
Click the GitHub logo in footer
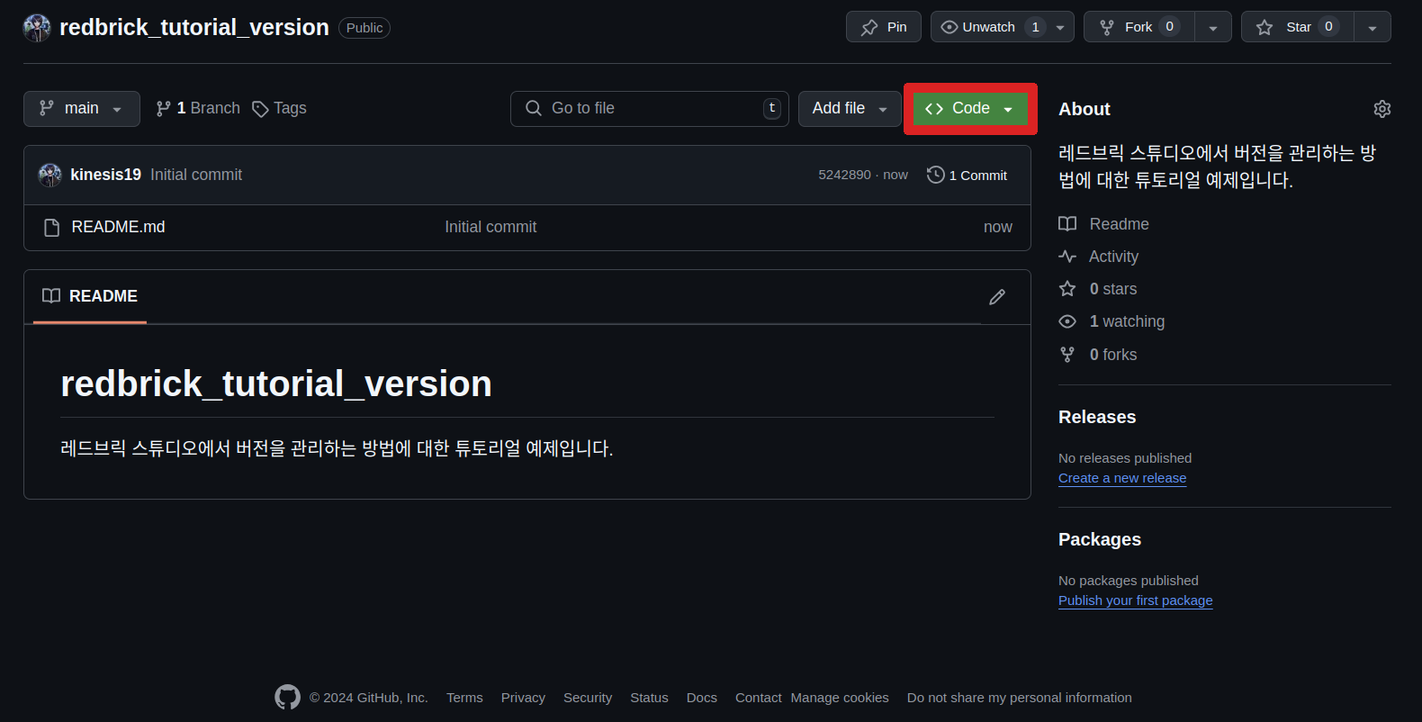coord(287,698)
